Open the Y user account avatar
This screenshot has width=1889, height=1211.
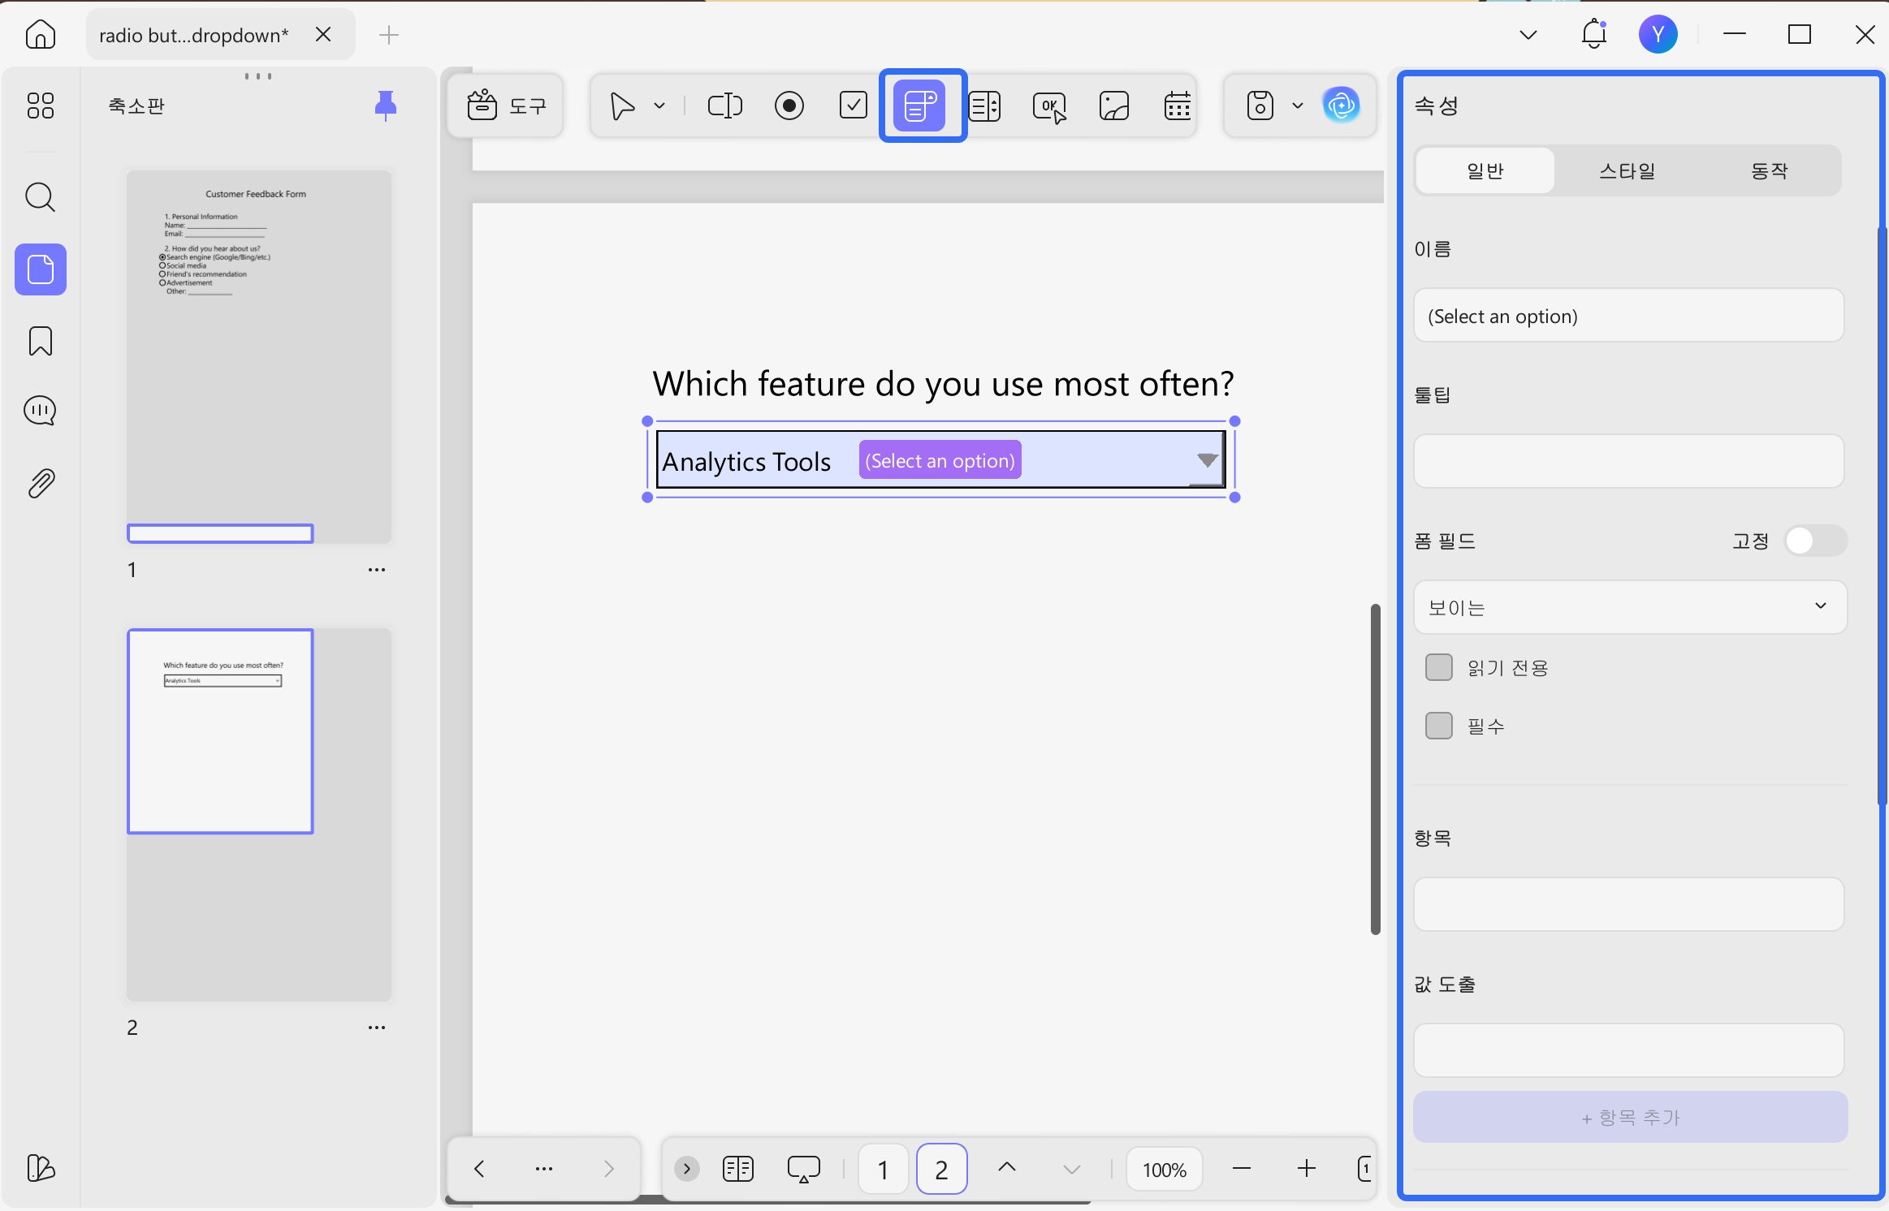point(1658,34)
